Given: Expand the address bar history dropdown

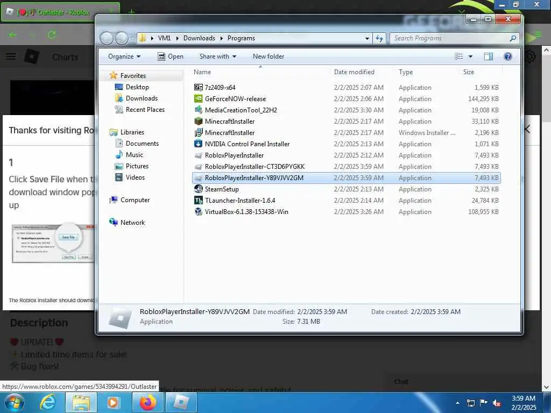Looking at the screenshot, I should coord(367,38).
